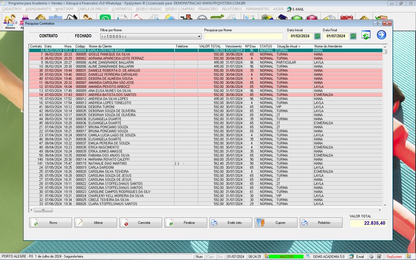Open the PEDIDO VENDAS menu
416x260 pixels.
149,9
